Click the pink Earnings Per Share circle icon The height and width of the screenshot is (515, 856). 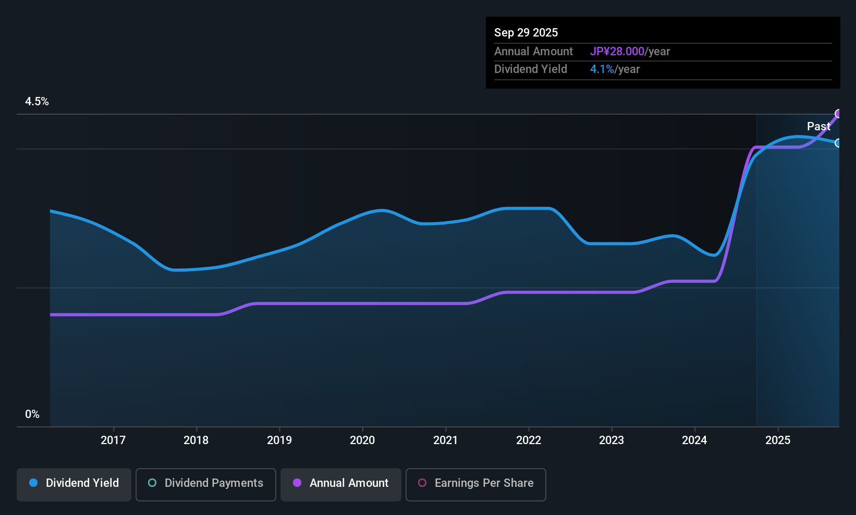(422, 483)
